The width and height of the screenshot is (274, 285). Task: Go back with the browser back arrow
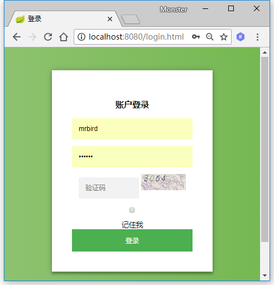(x=17, y=37)
